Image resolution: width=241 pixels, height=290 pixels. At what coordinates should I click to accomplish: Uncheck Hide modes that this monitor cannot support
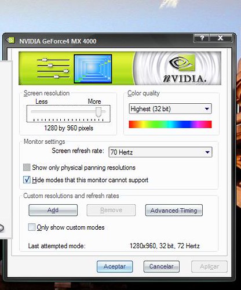click(27, 180)
